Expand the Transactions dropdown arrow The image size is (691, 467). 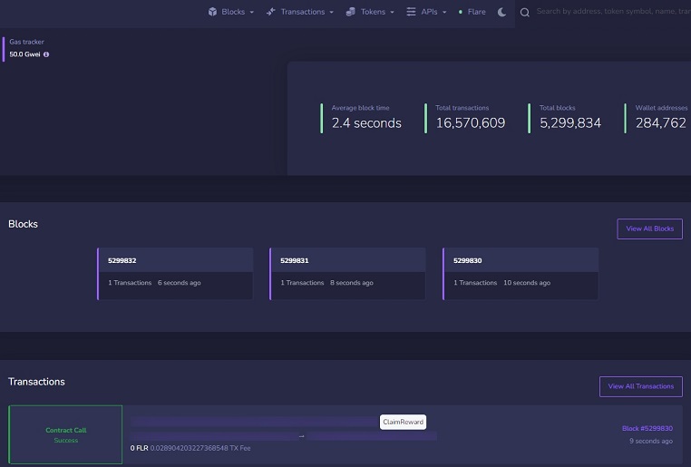(x=331, y=13)
